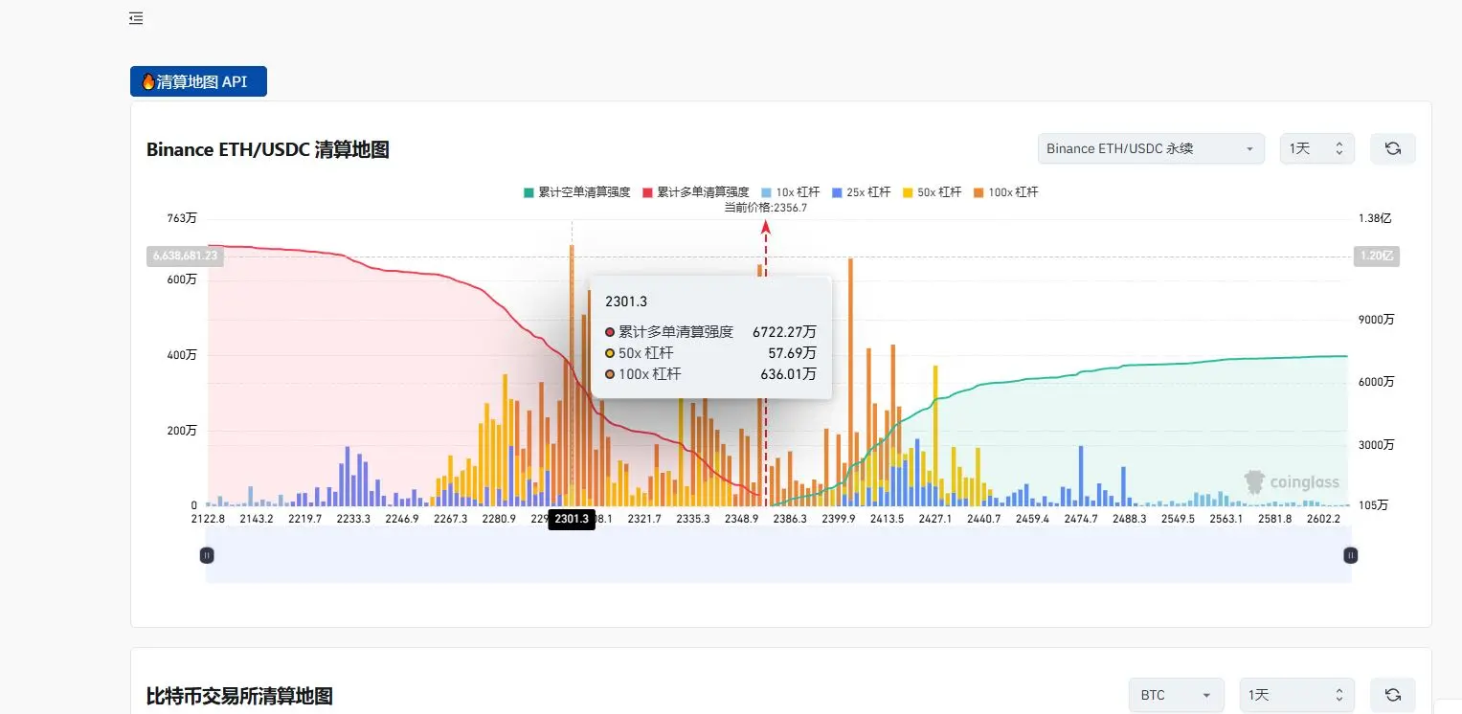The height and width of the screenshot is (714, 1462).
Task: Collapse the sidebar with the menu-fold icon
Action: point(136,18)
